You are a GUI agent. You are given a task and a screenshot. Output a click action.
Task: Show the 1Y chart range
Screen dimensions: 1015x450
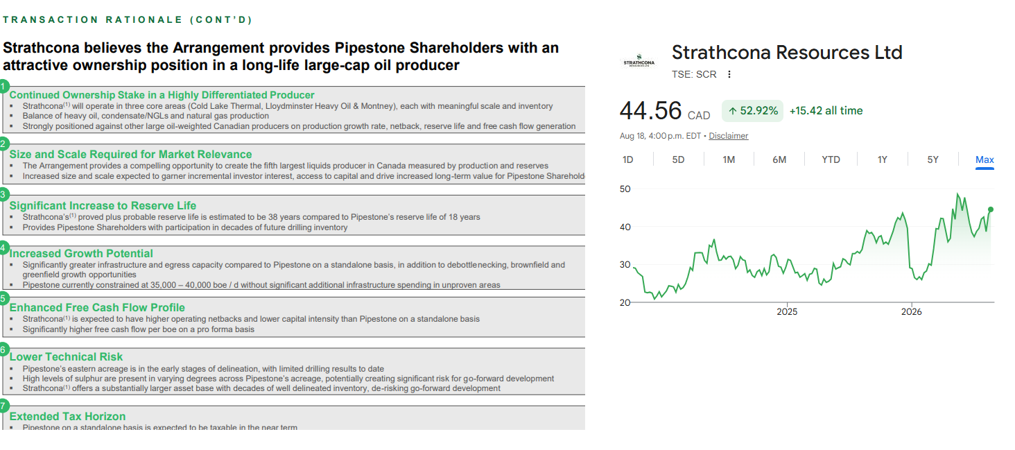click(x=883, y=159)
